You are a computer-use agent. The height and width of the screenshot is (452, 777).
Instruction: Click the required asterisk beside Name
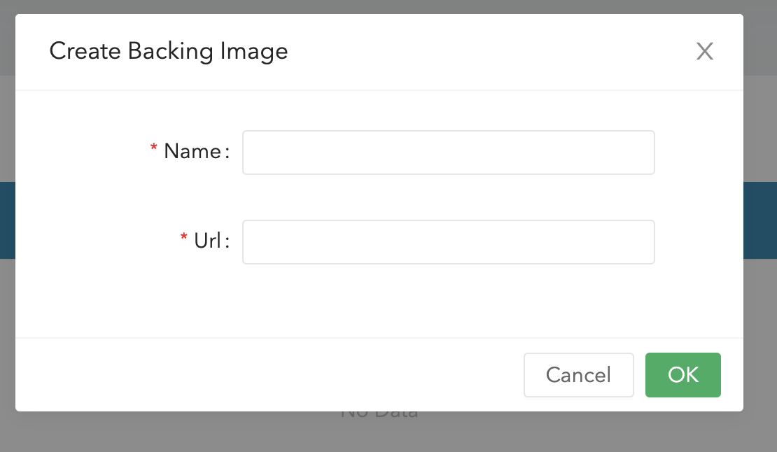[153, 146]
